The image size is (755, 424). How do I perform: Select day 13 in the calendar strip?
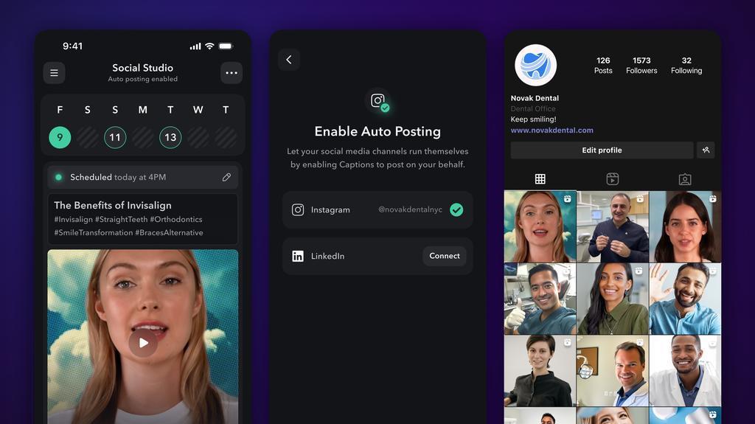coord(170,137)
